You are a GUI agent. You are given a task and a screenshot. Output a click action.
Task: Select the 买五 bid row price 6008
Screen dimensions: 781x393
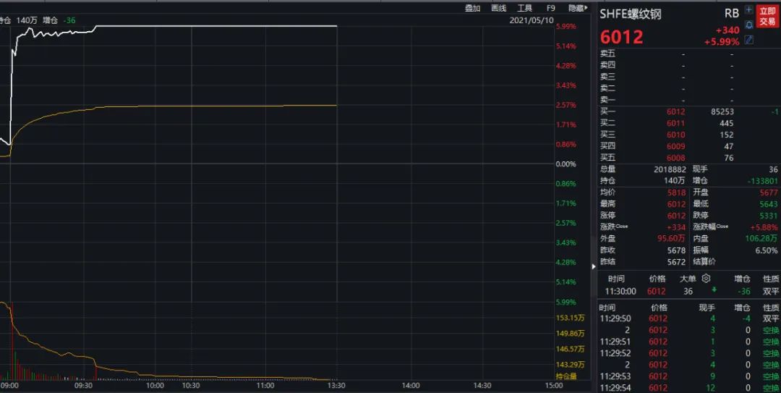pos(675,158)
